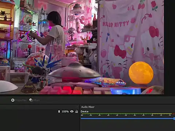Toggle the eye visibility icon on source

point(72,111)
